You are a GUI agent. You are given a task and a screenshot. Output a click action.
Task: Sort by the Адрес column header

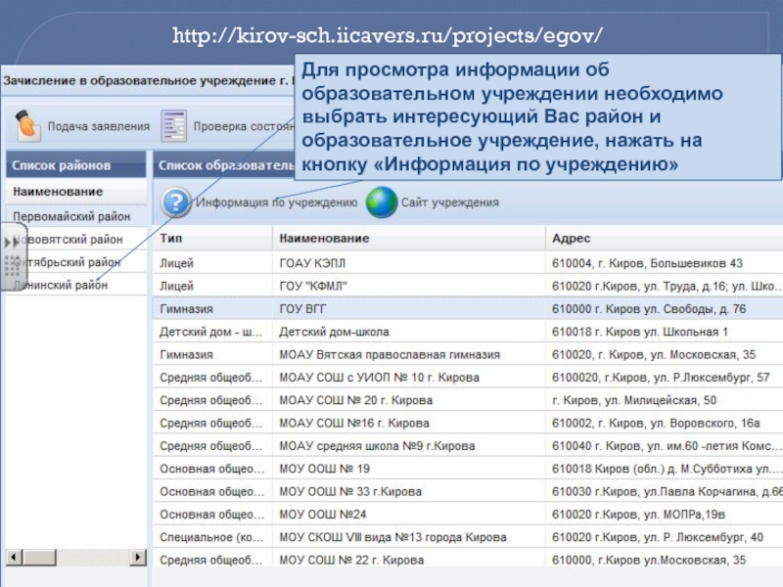coord(665,238)
